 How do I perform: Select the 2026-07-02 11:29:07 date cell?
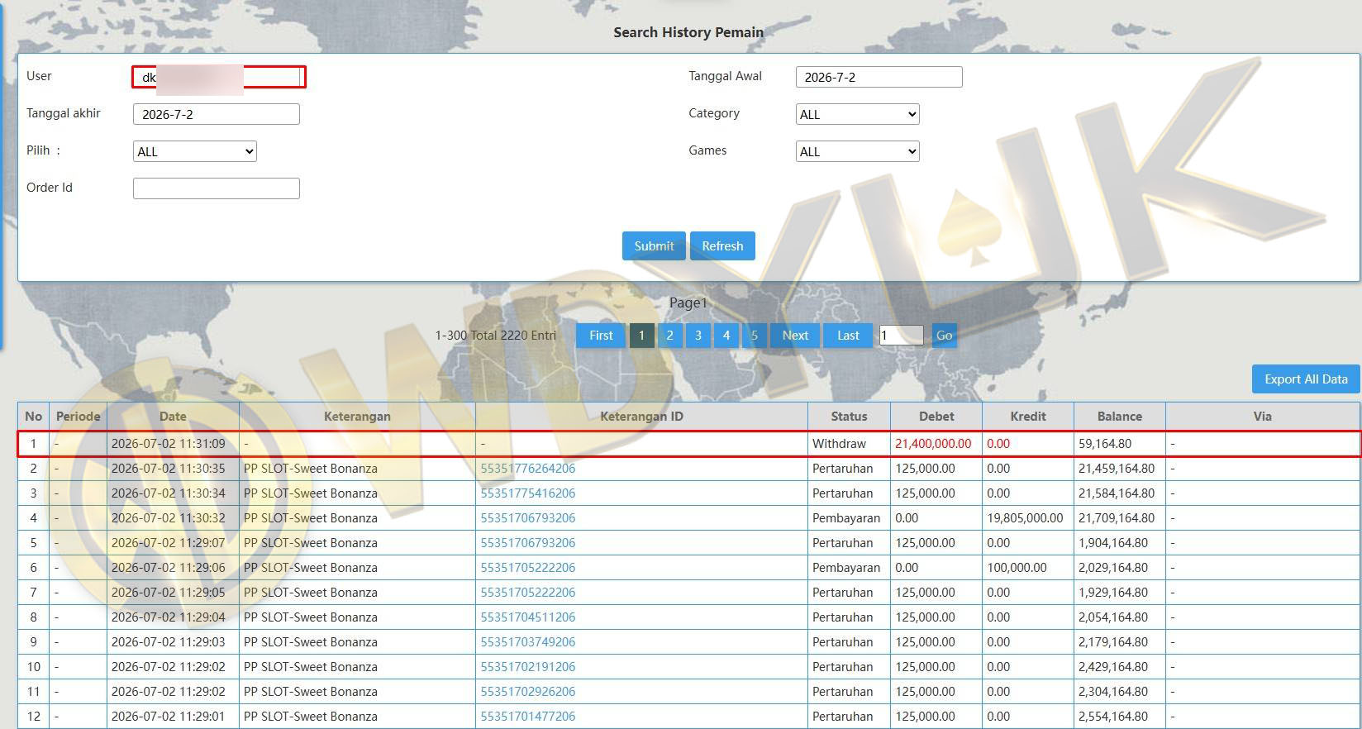click(173, 543)
